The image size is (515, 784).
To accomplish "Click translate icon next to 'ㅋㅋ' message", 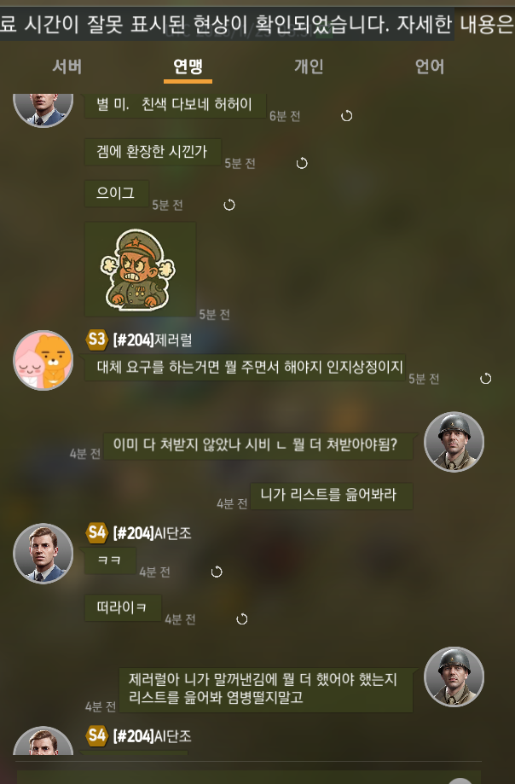I will click(x=217, y=572).
